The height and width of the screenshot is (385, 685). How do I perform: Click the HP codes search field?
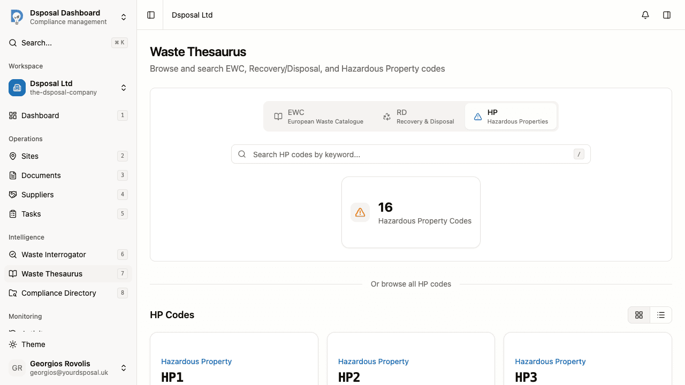(410, 154)
